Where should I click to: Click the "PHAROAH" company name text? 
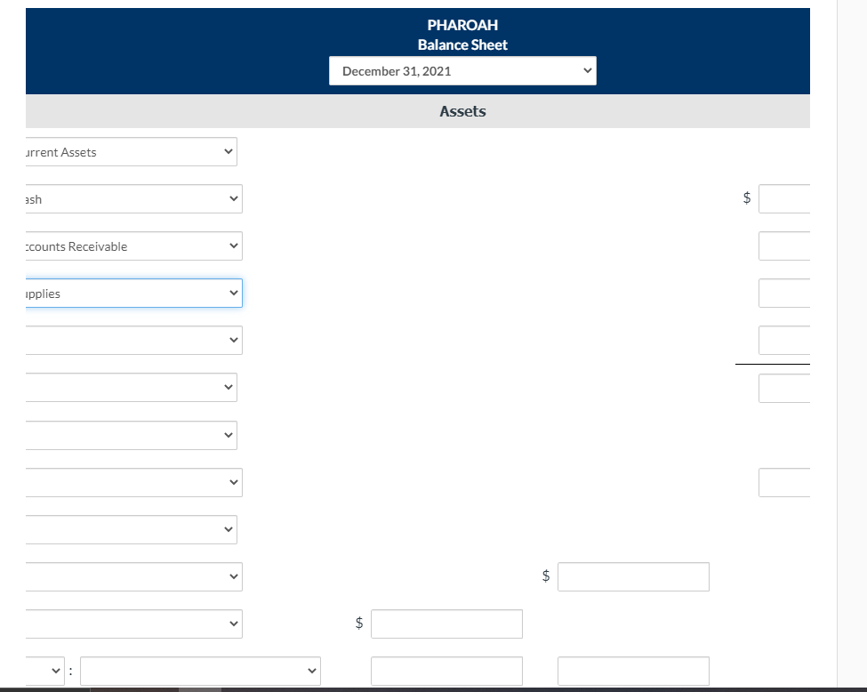pos(462,25)
